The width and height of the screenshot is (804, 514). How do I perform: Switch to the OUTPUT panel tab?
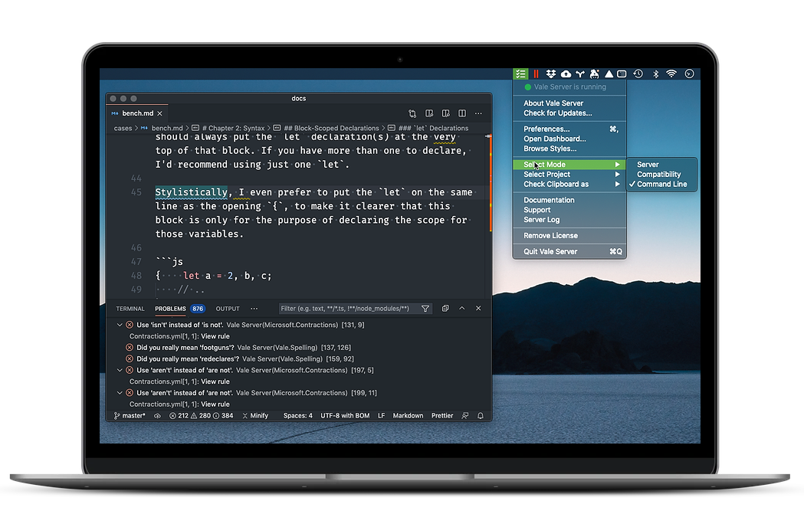(x=228, y=309)
